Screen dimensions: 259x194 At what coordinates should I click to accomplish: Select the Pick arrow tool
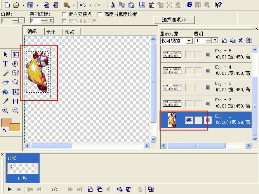pyautogui.click(x=5, y=54)
